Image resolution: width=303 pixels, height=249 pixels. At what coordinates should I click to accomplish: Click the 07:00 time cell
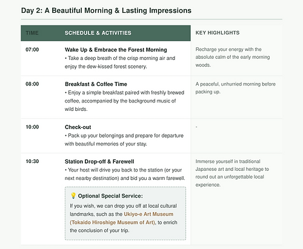point(32,50)
